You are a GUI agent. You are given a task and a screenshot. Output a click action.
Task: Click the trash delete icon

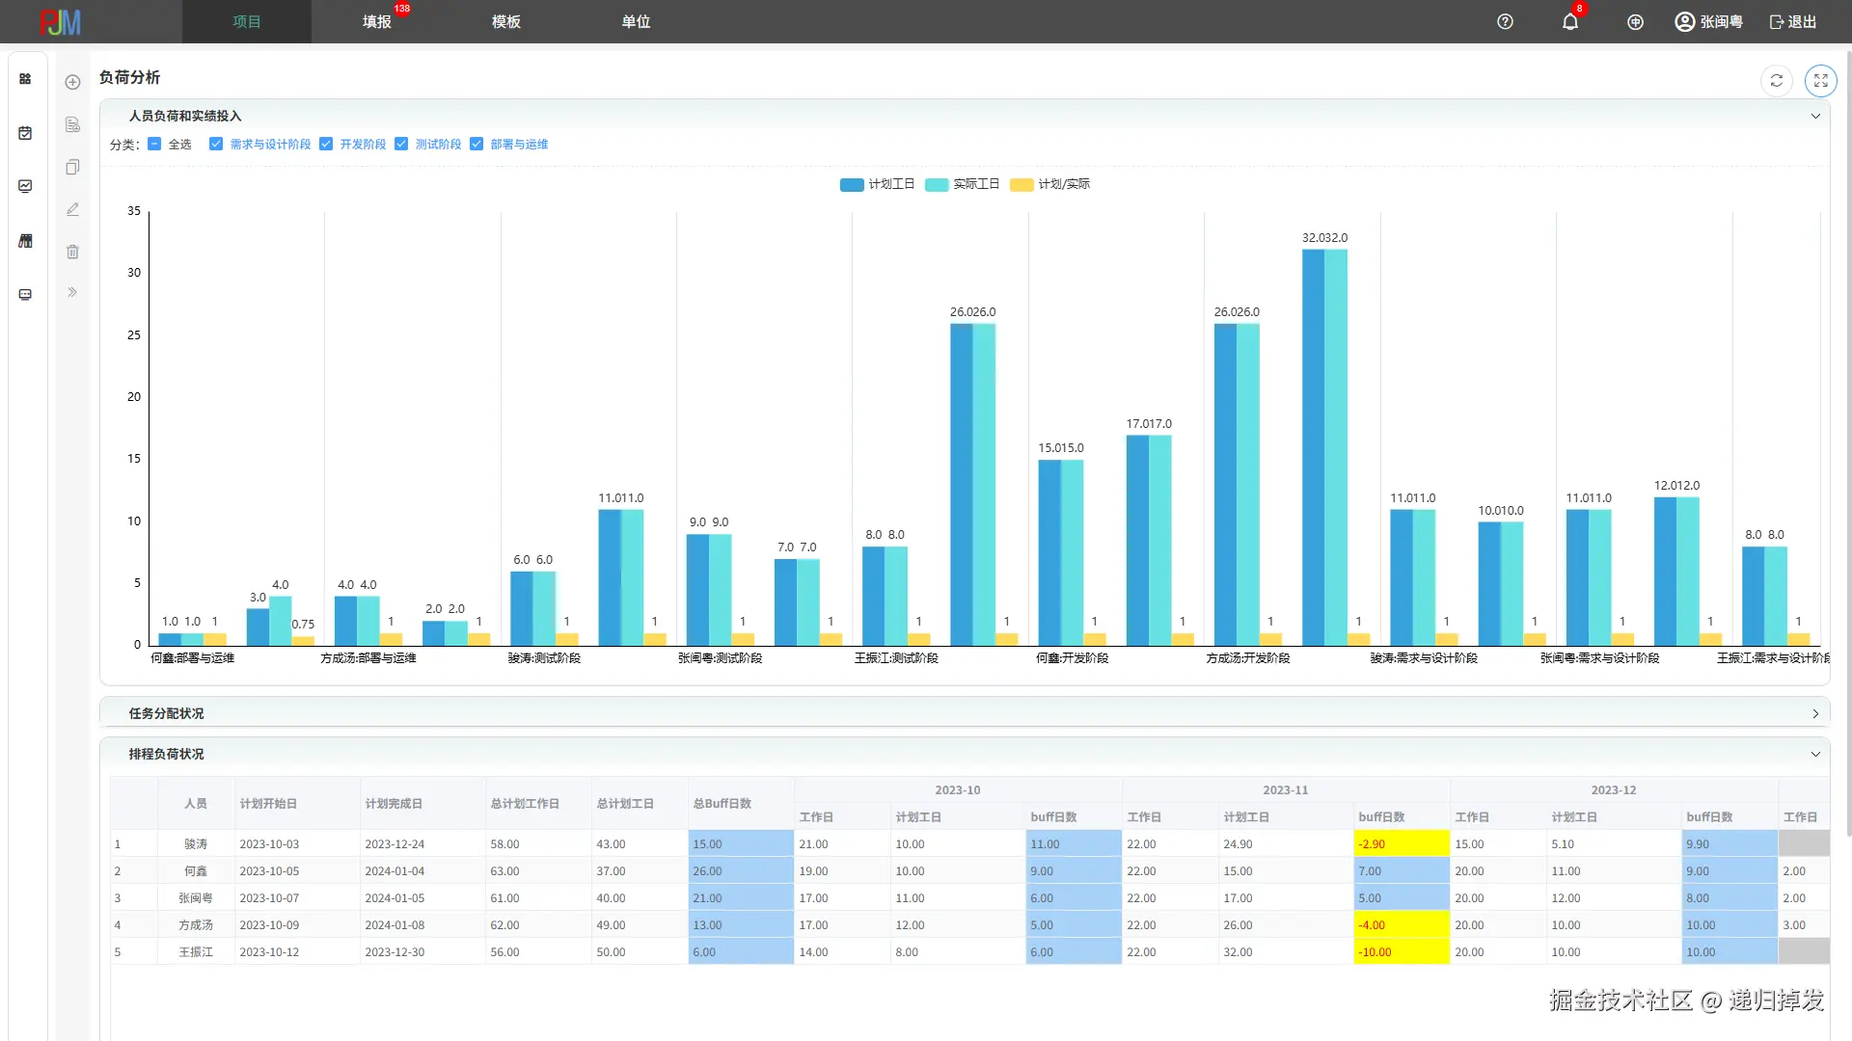pyautogui.click(x=72, y=252)
